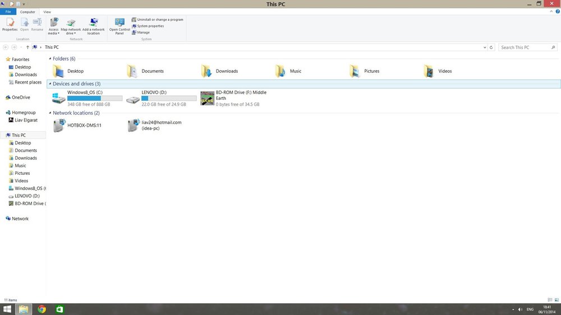Click Add a network location icon
The image size is (561, 315).
[93, 26]
